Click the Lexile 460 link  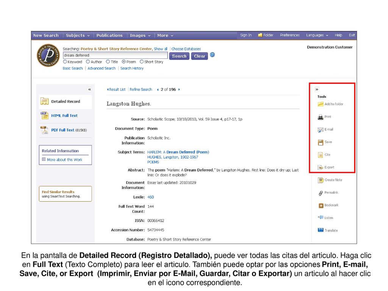pos(150,197)
